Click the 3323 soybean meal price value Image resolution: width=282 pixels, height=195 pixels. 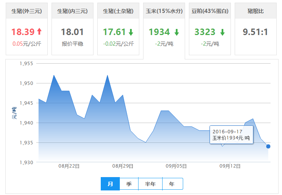(x=205, y=32)
